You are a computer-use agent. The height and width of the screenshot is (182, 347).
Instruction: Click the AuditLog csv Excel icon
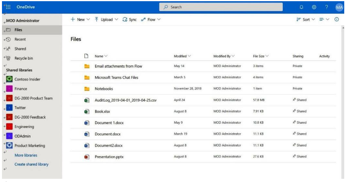(87, 100)
